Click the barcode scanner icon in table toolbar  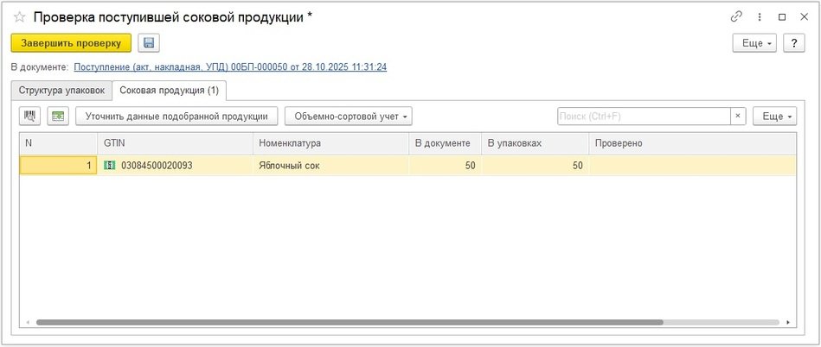coord(31,117)
